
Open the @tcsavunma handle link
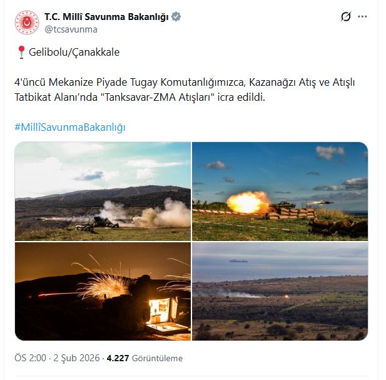[71, 29]
